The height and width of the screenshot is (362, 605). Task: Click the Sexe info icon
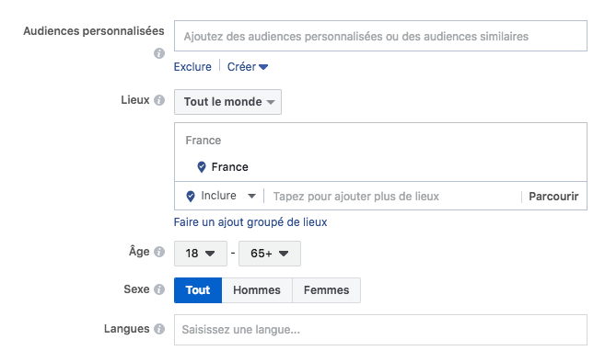tap(159, 289)
